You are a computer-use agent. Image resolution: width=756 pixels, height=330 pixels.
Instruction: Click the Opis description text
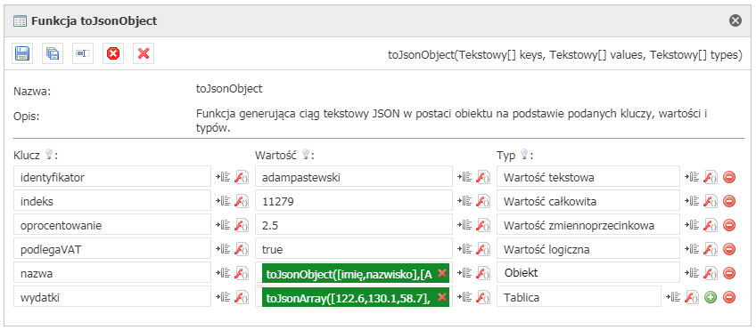tap(452, 120)
